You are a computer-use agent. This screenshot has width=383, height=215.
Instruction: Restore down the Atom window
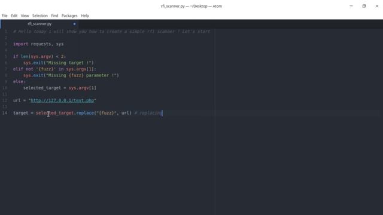click(x=364, y=6)
